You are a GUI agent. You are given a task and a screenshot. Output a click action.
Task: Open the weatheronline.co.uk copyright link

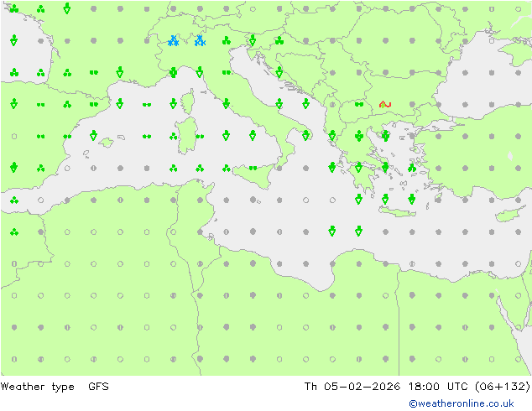click(462, 403)
